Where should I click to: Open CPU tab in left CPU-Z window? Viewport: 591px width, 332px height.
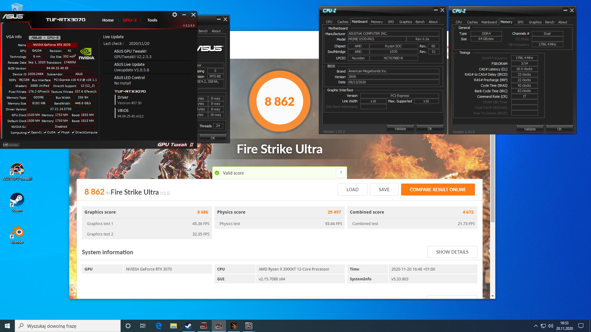[329, 22]
